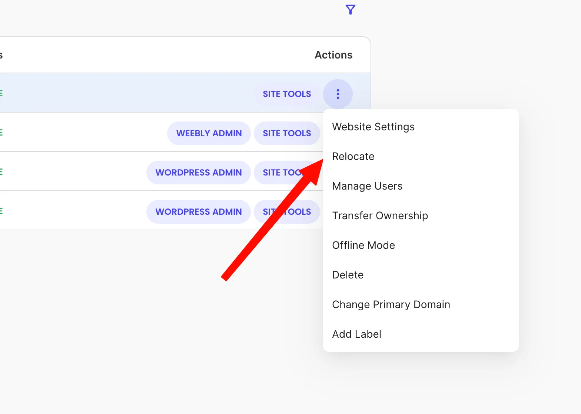The image size is (581, 414).
Task: Click the filter funnel icon
Action: coord(350,10)
